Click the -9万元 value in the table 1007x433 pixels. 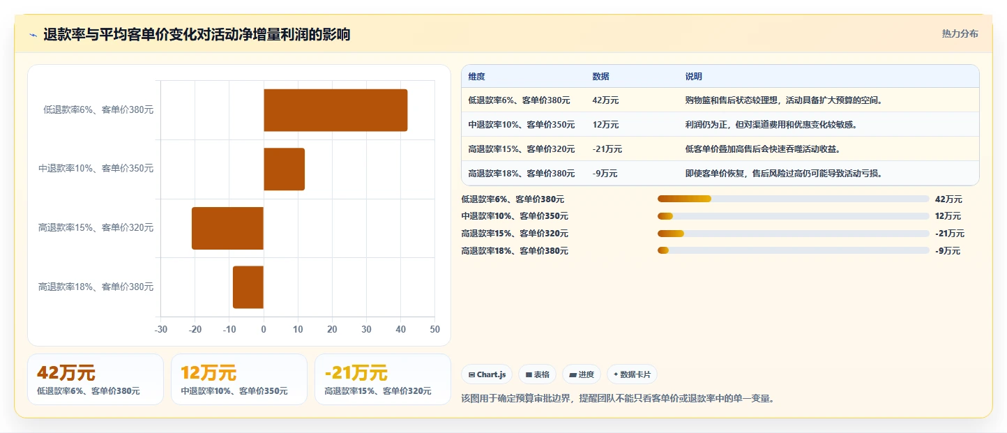tap(605, 174)
